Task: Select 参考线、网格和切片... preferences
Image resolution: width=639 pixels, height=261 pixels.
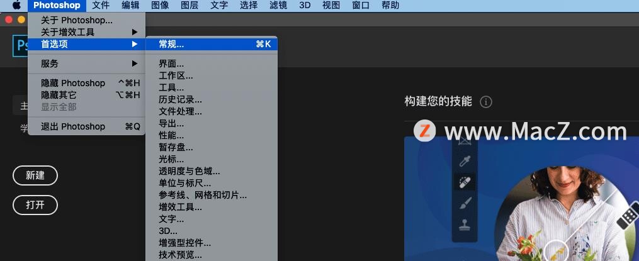Action: [212, 195]
